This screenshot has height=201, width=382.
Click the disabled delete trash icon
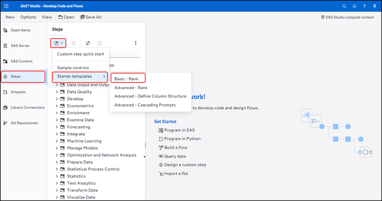tap(73, 43)
